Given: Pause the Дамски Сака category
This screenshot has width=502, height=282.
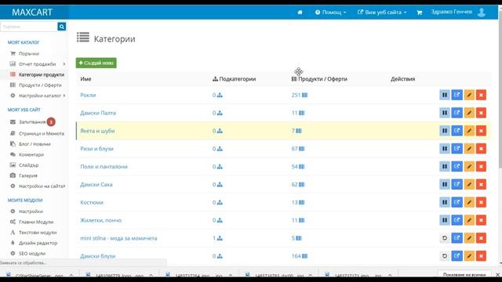Looking at the screenshot, I should point(445,185).
